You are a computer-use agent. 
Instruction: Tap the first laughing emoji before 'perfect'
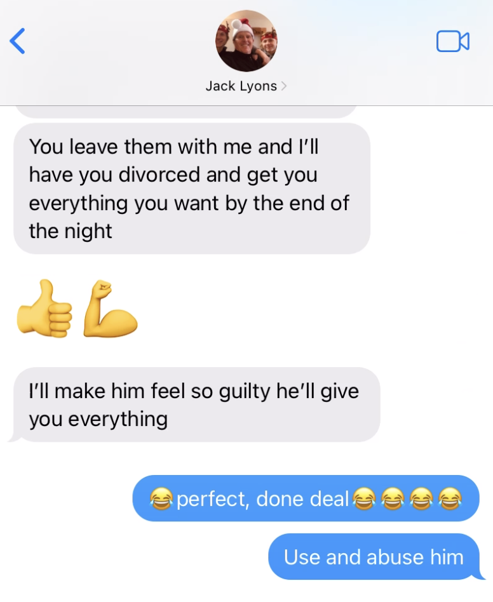pos(161,498)
